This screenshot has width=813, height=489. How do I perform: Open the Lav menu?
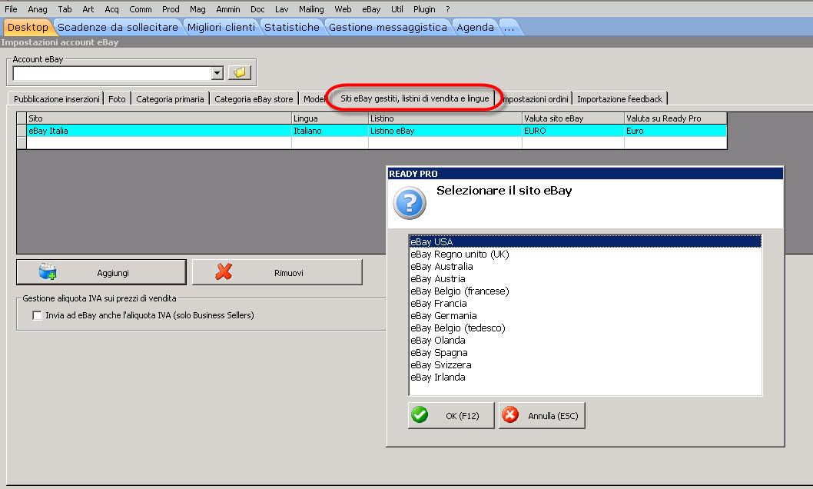[281, 9]
